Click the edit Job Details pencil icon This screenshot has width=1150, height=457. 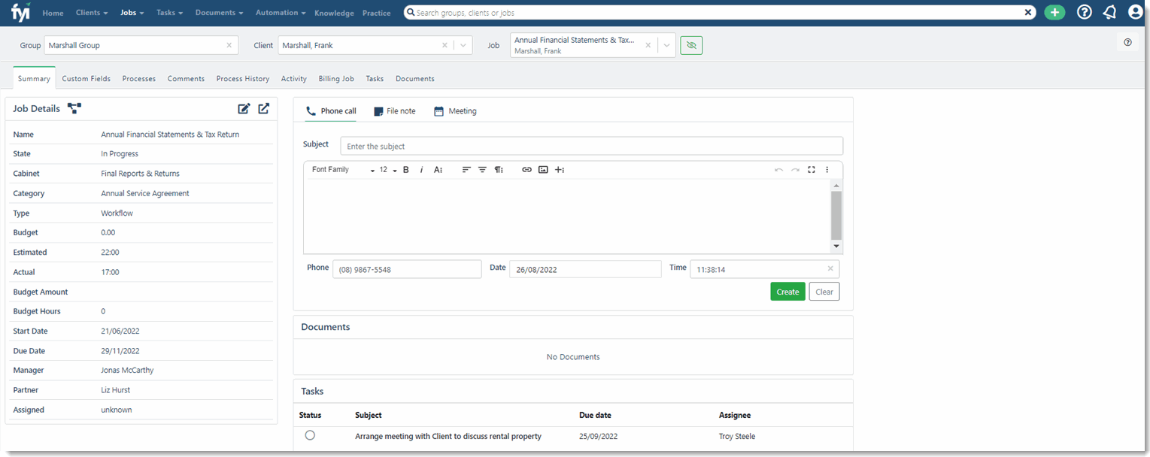[x=244, y=108]
